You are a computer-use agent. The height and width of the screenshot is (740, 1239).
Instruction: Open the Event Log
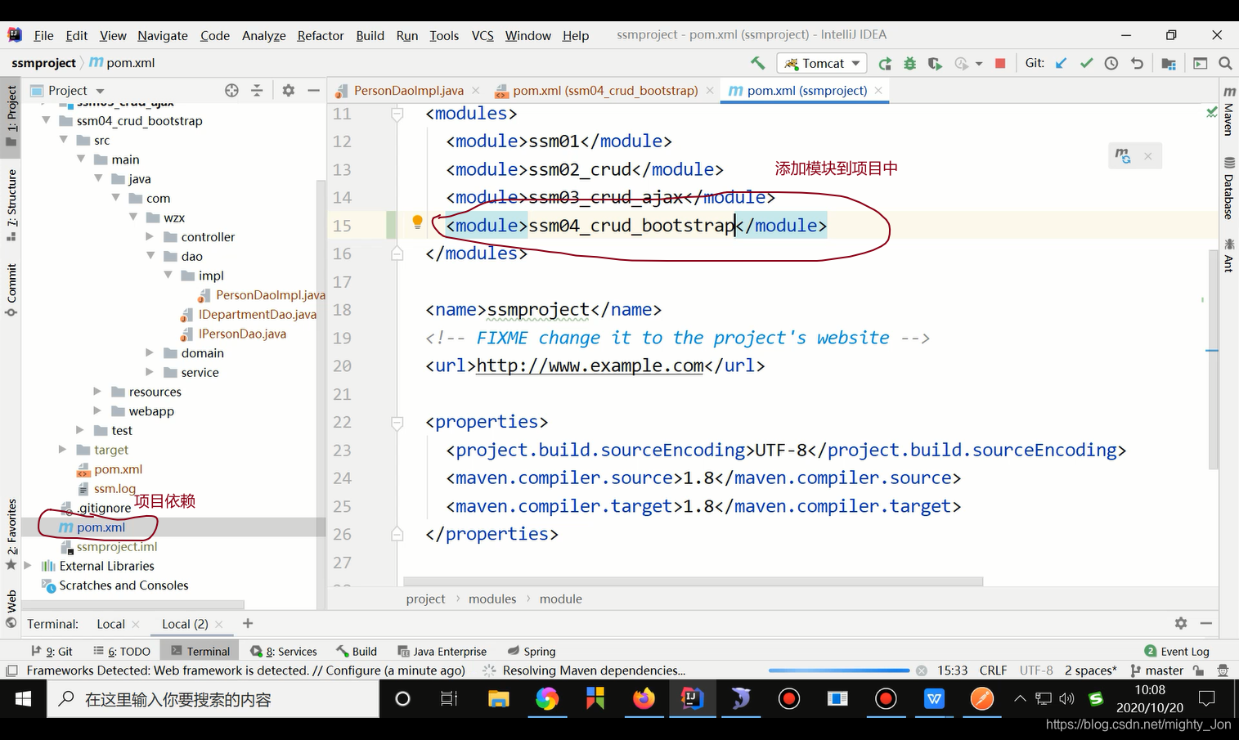coord(1177,651)
